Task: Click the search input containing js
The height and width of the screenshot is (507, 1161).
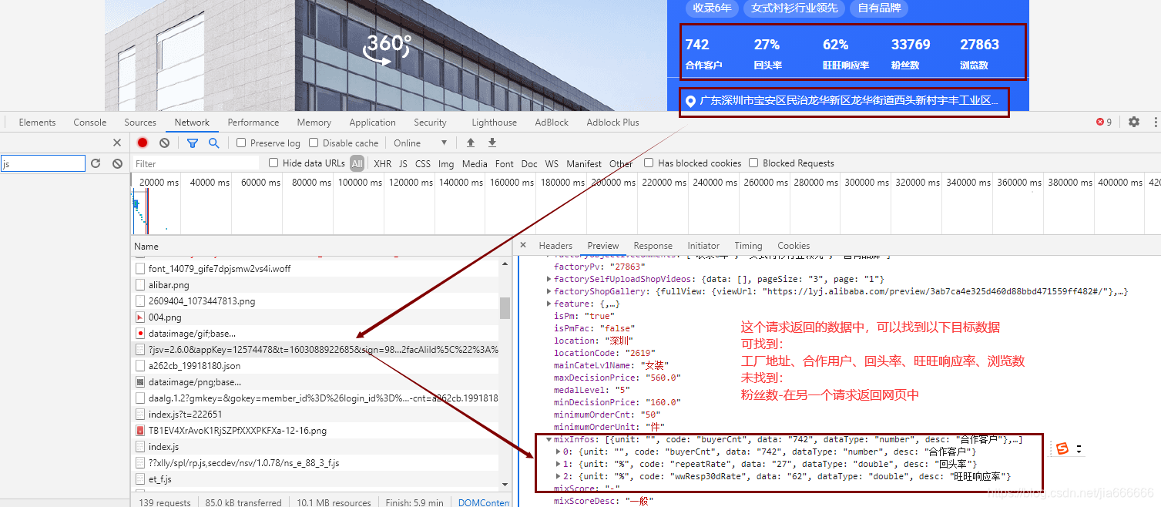Action: tap(42, 163)
